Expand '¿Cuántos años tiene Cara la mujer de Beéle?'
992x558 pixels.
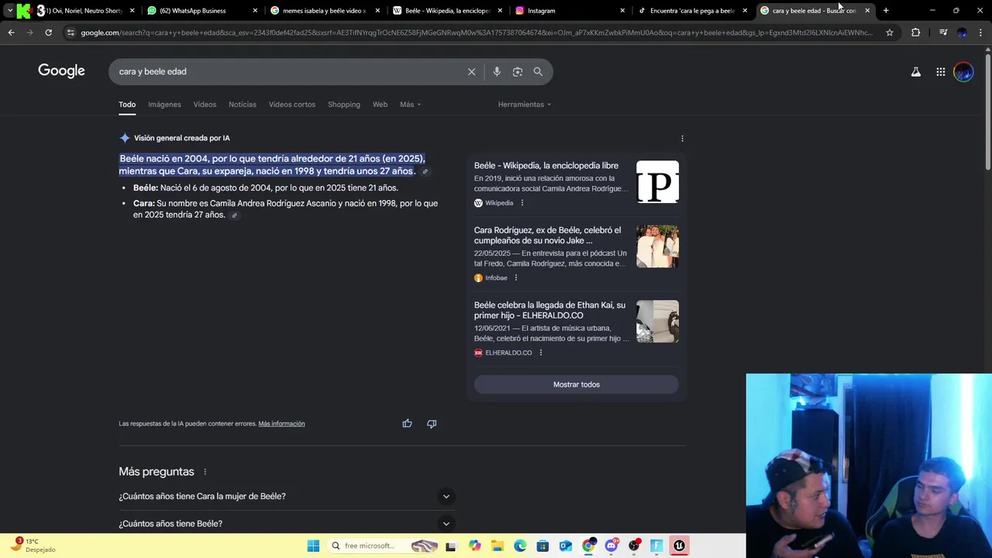[285, 496]
